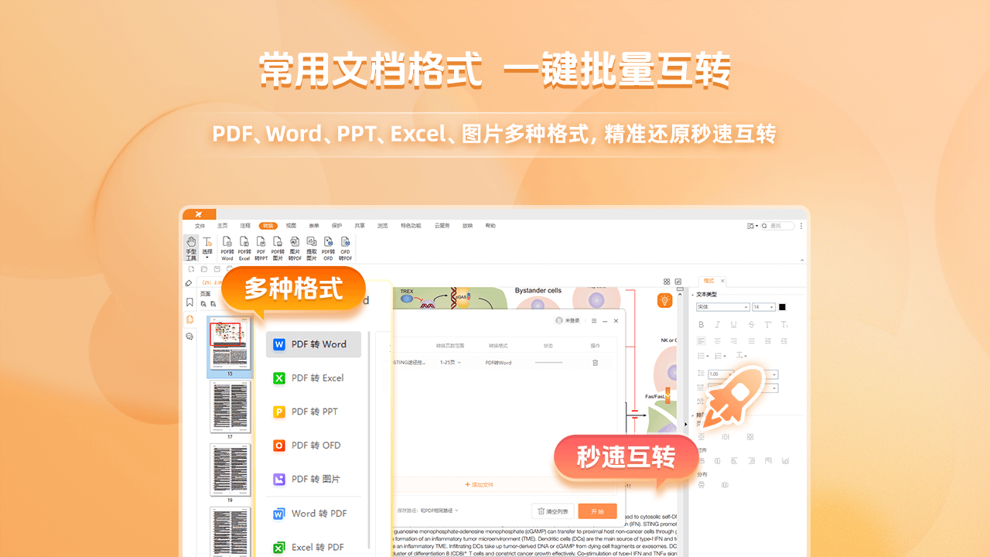Pick the black text color swatch

coord(782,307)
